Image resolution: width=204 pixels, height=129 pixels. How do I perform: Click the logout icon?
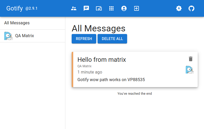tap(137, 8)
